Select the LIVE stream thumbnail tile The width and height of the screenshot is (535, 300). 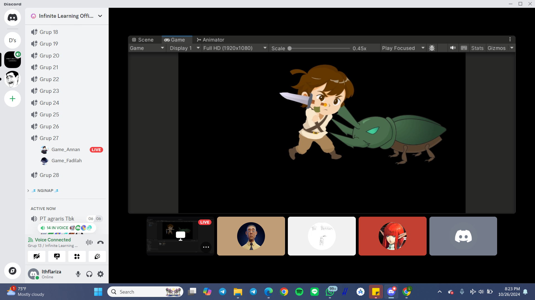click(x=180, y=236)
